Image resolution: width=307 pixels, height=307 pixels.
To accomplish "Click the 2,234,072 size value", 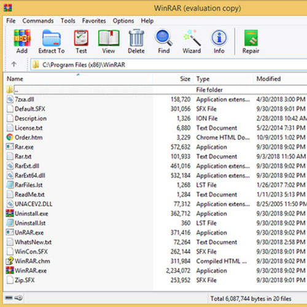I will (178, 271).
